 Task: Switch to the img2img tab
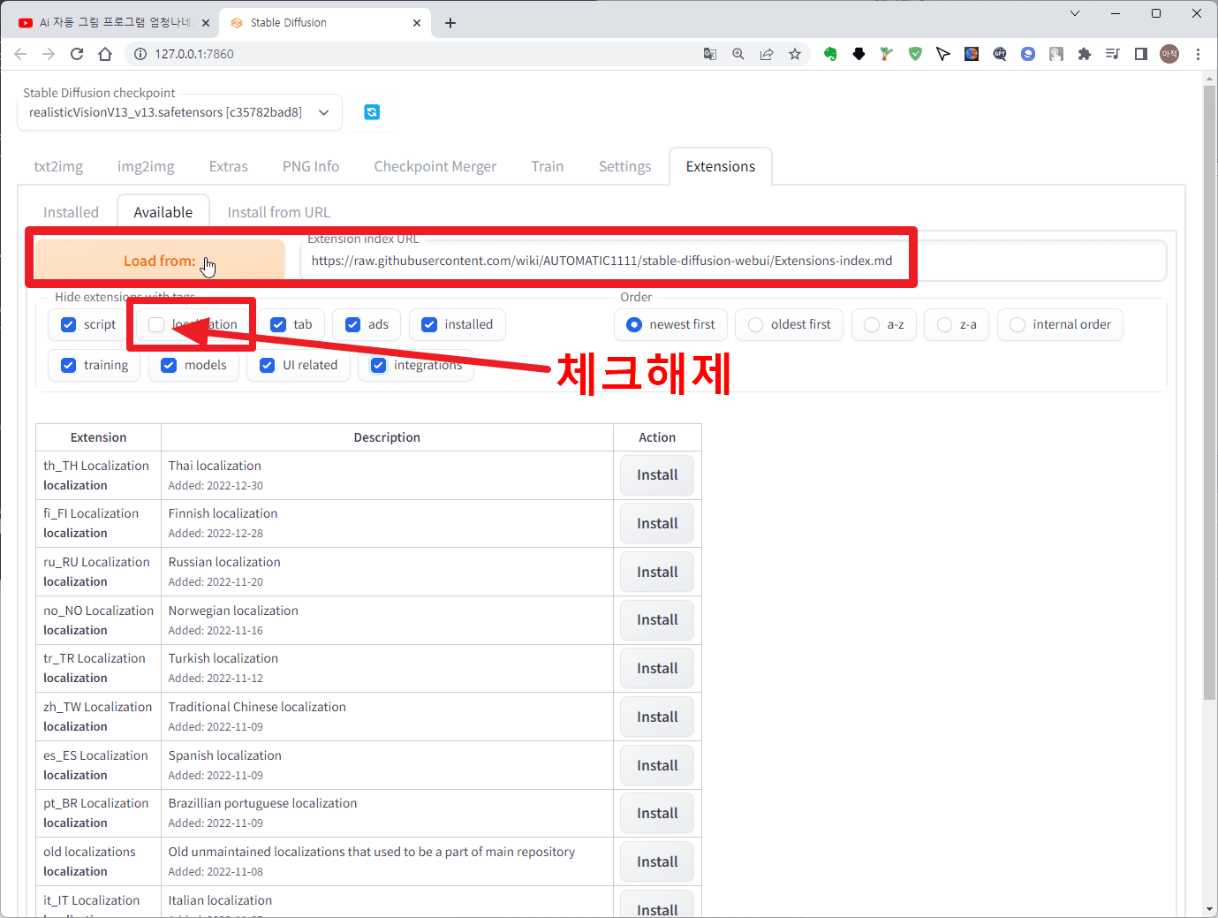click(146, 166)
